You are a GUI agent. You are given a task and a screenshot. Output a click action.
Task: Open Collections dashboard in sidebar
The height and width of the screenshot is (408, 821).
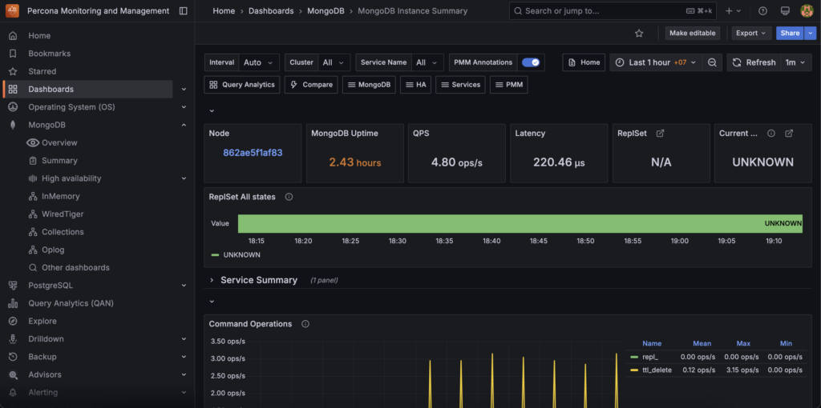pyautogui.click(x=63, y=232)
